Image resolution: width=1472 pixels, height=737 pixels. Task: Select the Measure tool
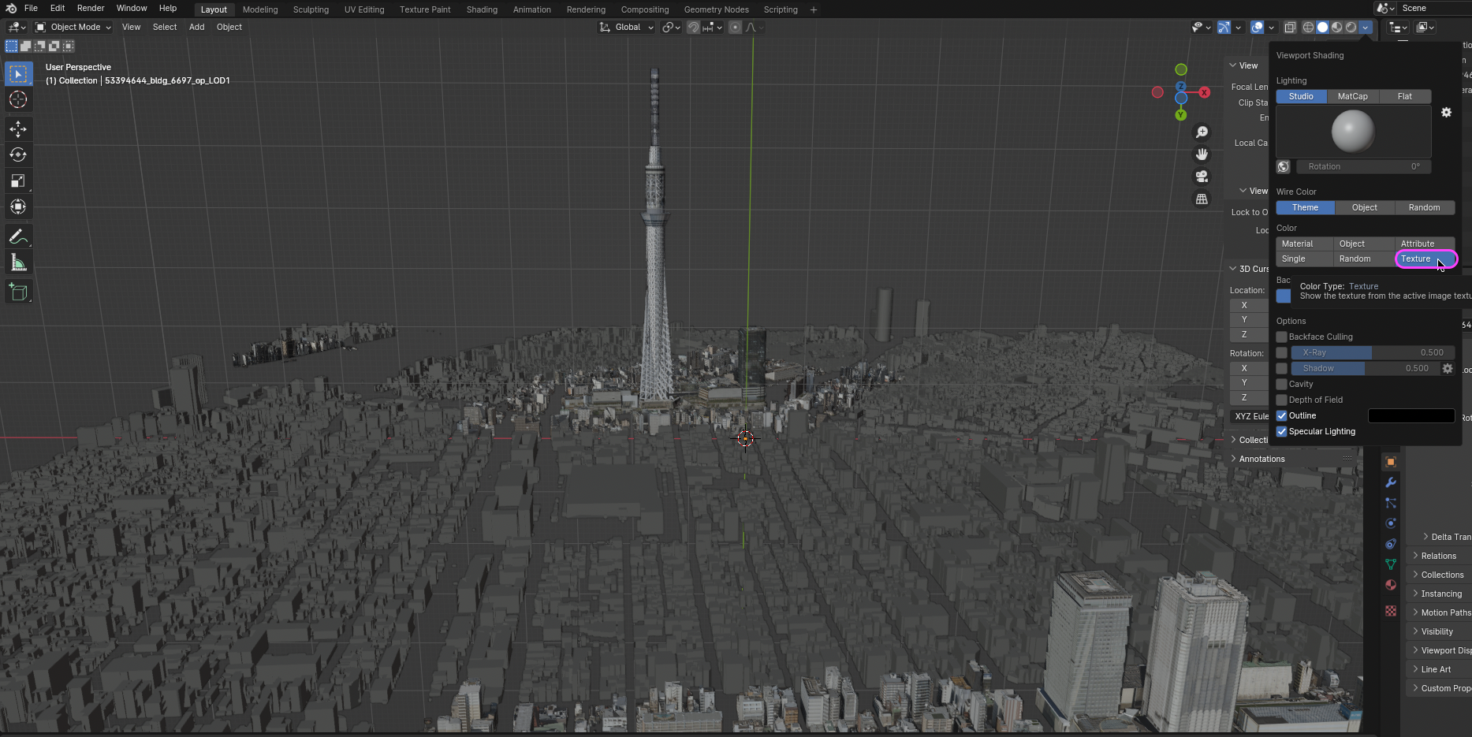point(18,262)
